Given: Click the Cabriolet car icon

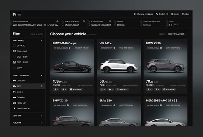Looking at the screenshot, I should [14, 97].
